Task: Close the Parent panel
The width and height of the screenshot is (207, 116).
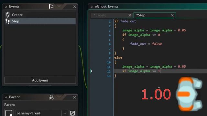Action: pos(75,97)
